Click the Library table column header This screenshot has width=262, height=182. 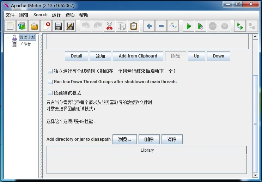tap(147, 150)
